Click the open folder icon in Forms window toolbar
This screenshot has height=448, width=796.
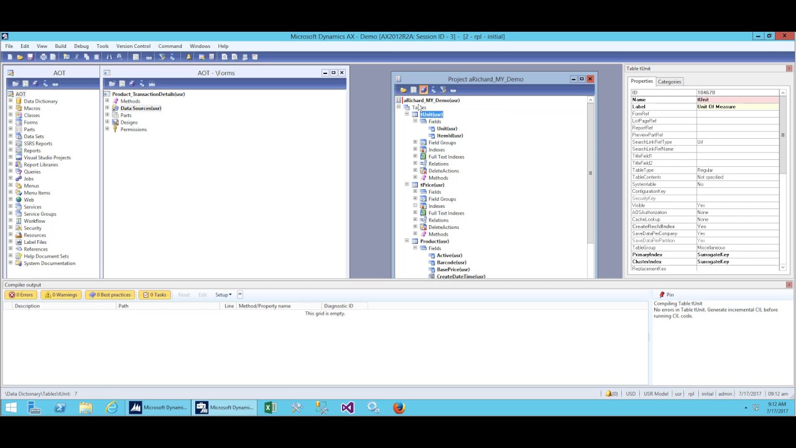click(x=112, y=83)
